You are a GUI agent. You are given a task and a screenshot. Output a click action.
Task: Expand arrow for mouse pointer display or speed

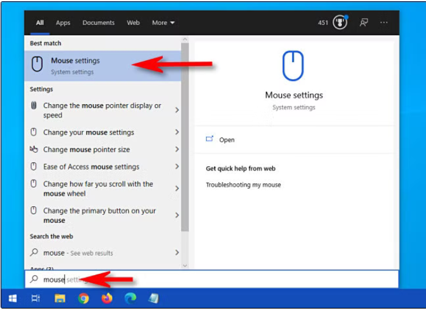(x=177, y=110)
